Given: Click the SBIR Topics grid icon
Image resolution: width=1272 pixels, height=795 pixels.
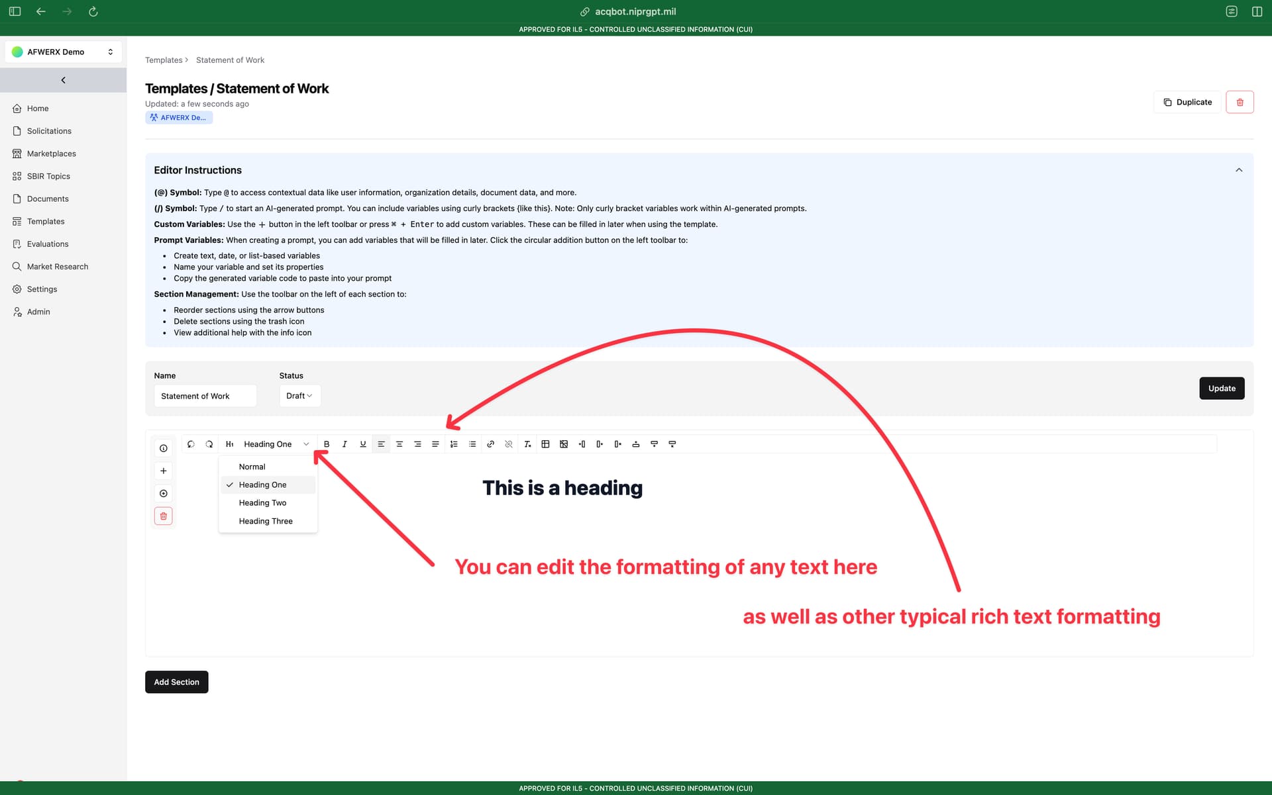Looking at the screenshot, I should pyautogui.click(x=17, y=176).
